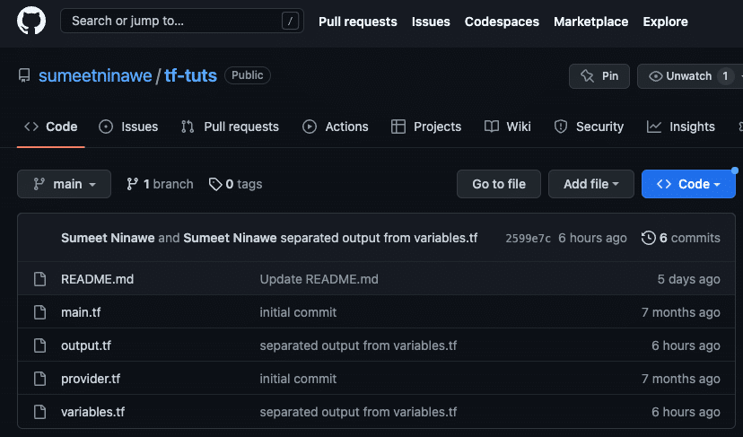Click the file icon beside variables.tf
The width and height of the screenshot is (743, 437).
tap(39, 412)
